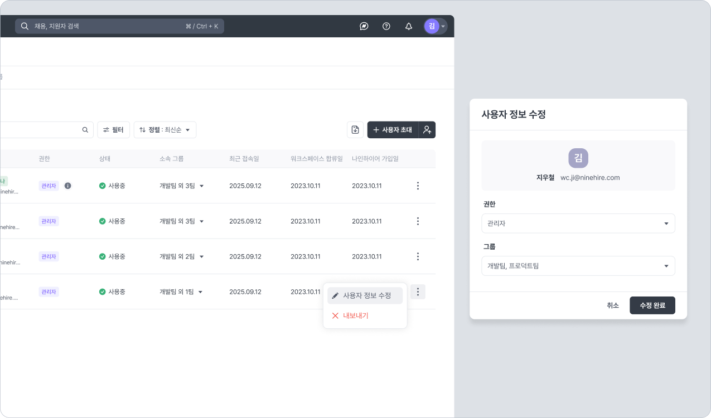This screenshot has height=418, width=711.
Task: Click the download file icon button
Action: point(355,130)
